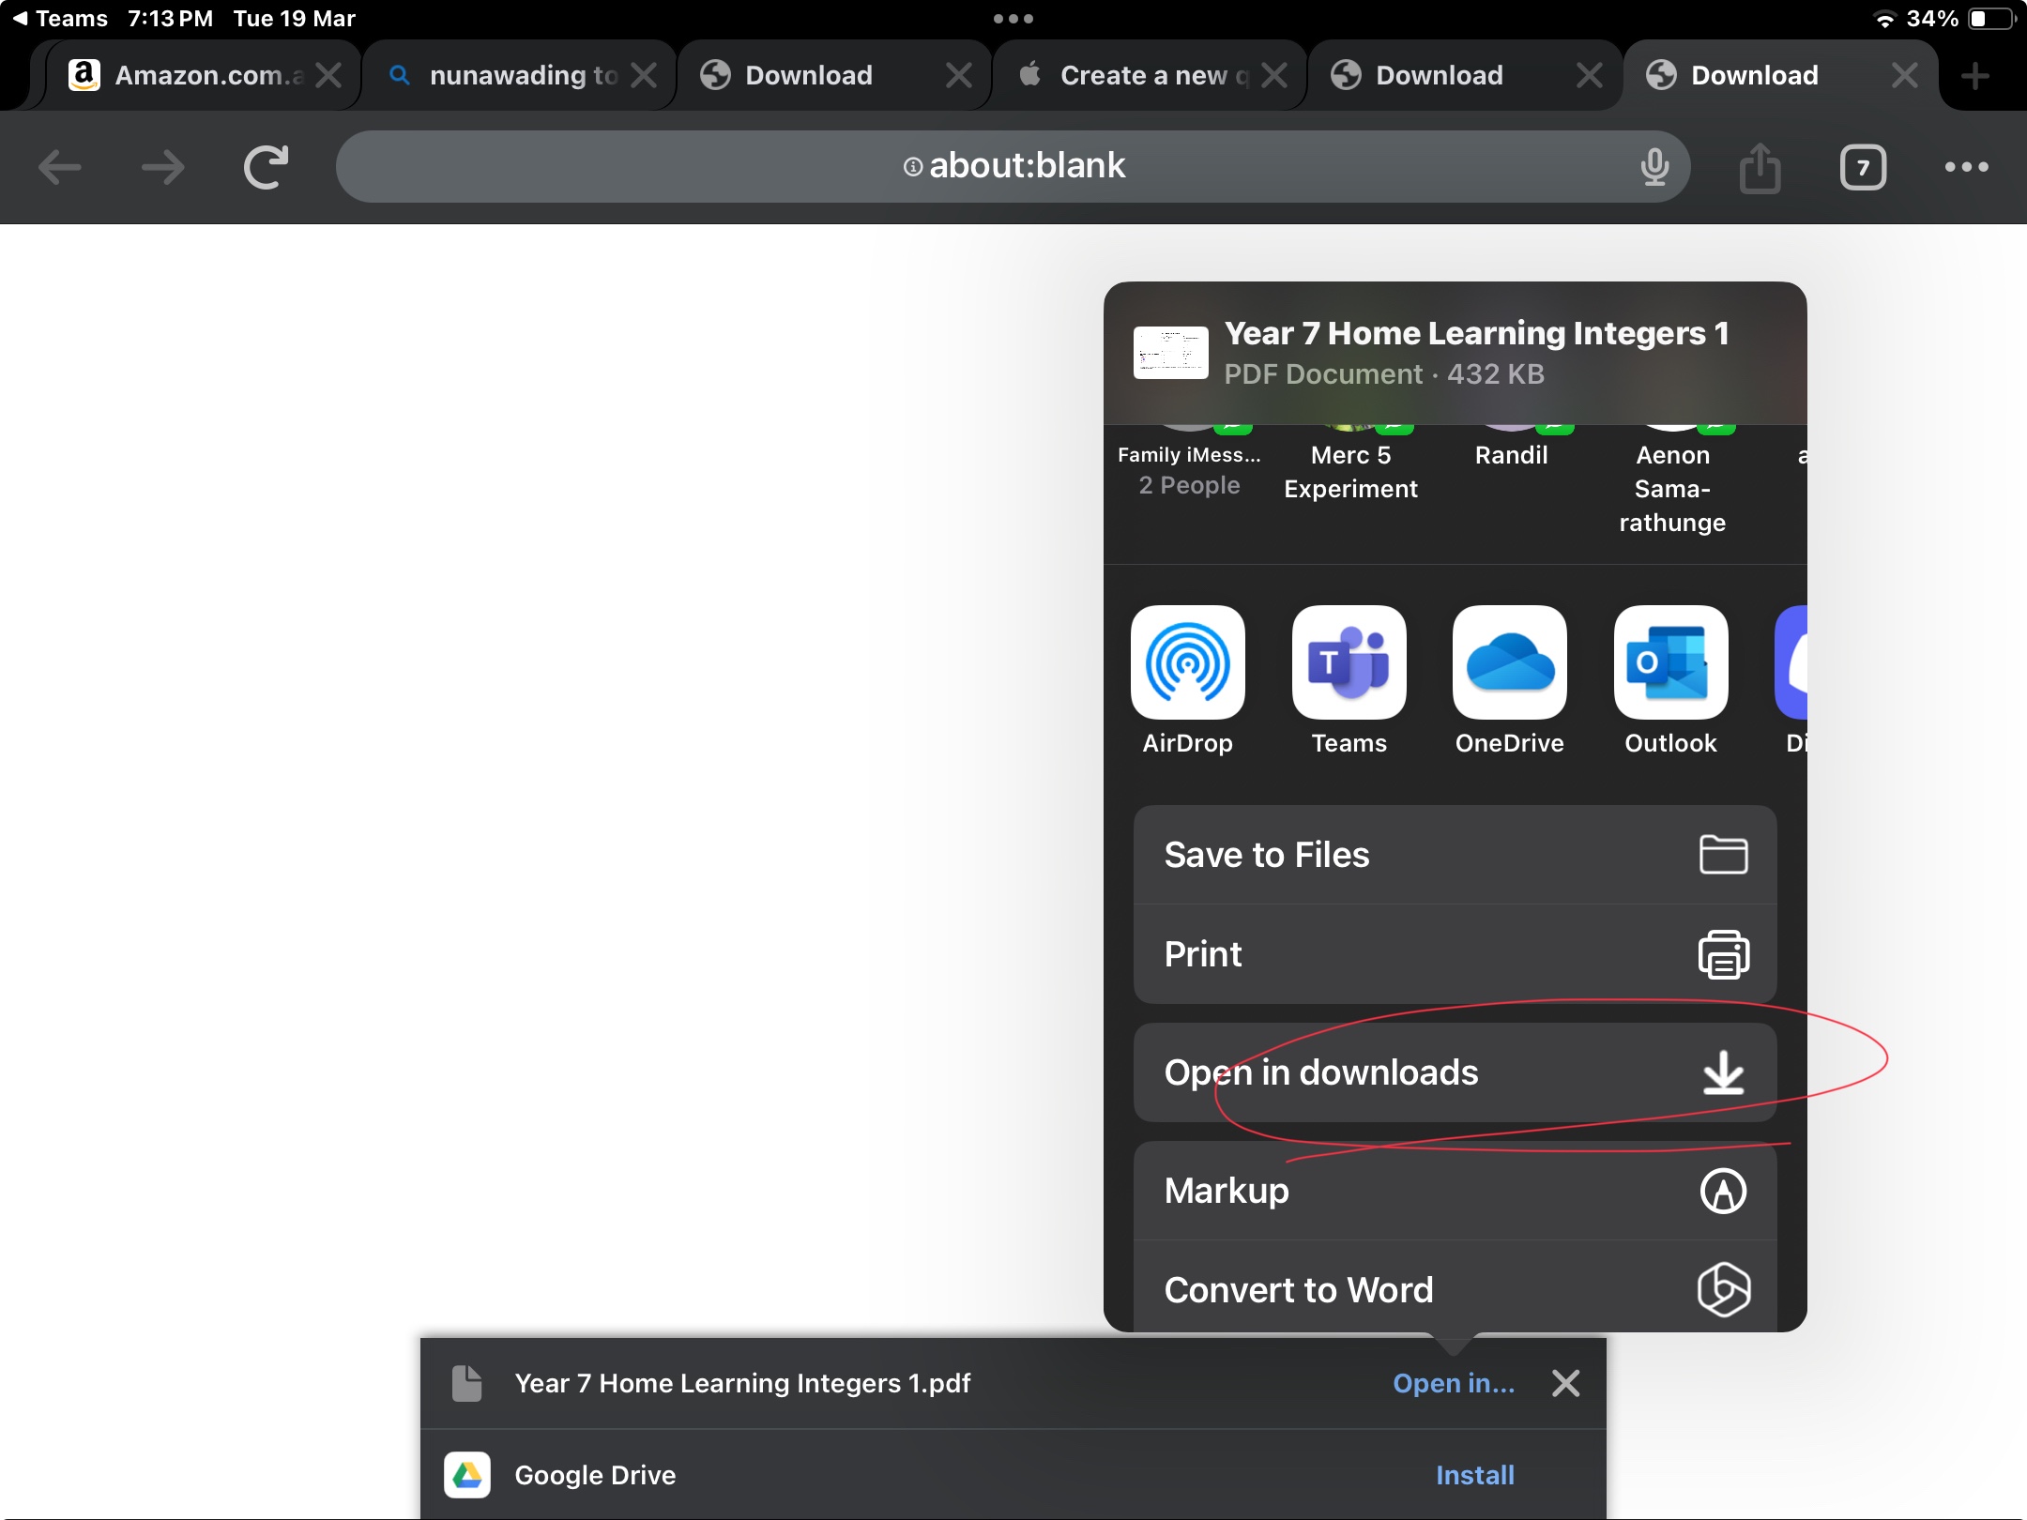Share the PDF to Microsoft Teams
The image size is (2027, 1520).
coord(1349,680)
